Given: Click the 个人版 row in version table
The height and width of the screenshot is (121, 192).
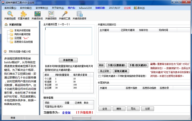Looking at the screenshot, I should tap(68, 79).
